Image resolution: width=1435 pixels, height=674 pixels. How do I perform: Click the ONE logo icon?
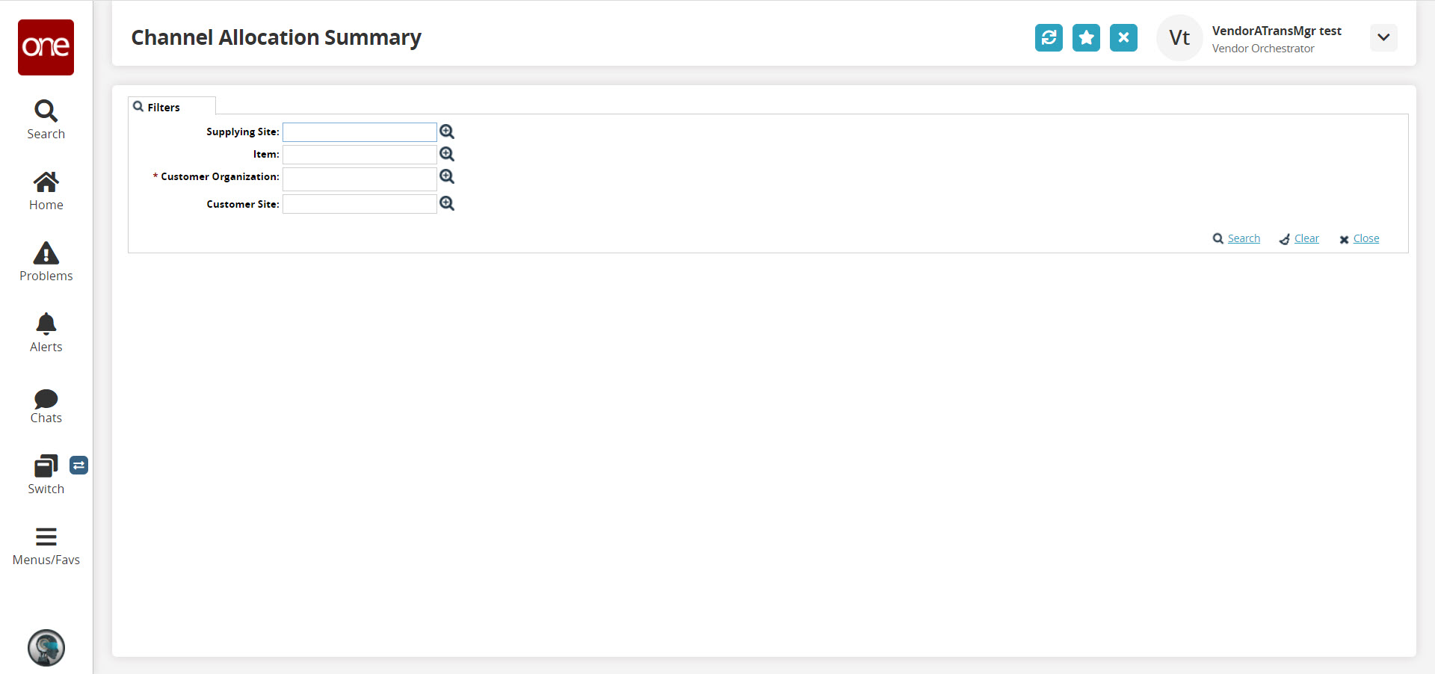46,47
